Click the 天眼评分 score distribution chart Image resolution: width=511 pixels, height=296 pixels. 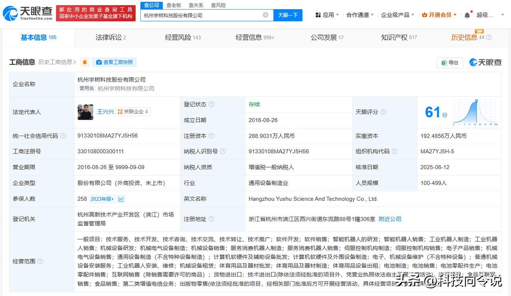click(x=475, y=112)
